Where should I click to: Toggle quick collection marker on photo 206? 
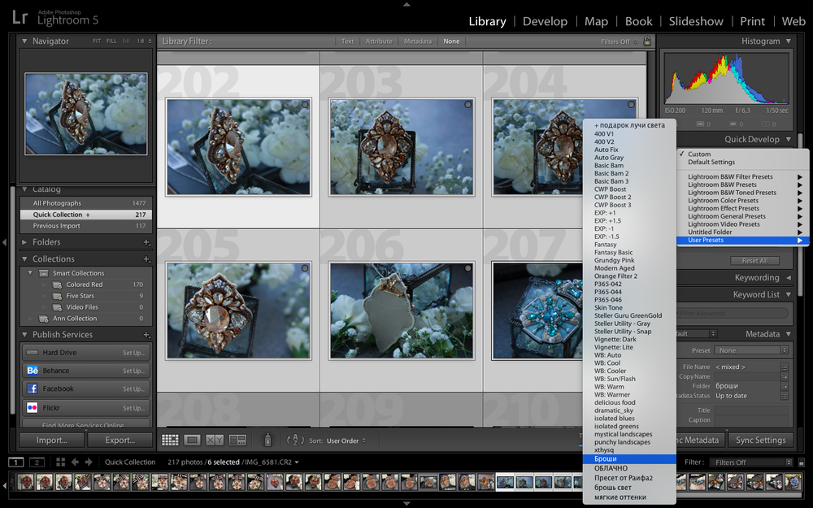(467, 268)
